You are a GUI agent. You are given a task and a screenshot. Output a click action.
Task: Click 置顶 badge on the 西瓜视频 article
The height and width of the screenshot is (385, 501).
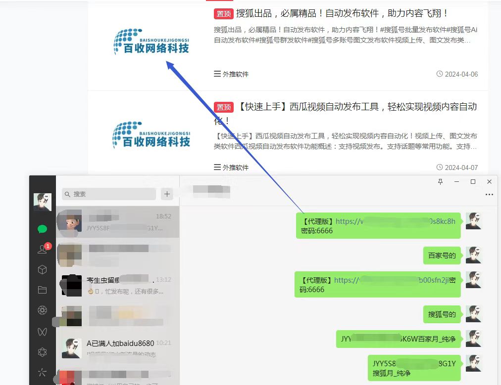pos(224,107)
